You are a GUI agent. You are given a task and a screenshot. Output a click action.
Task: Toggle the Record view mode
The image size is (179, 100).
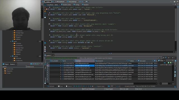pyautogui.click(x=45, y=81)
